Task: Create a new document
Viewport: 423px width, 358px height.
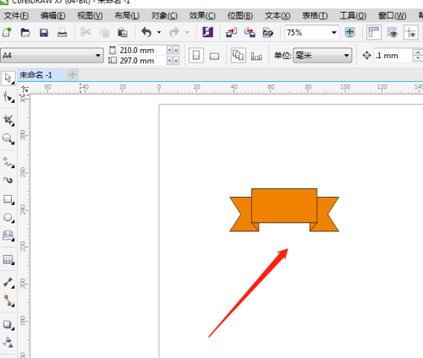Action: [x=7, y=32]
